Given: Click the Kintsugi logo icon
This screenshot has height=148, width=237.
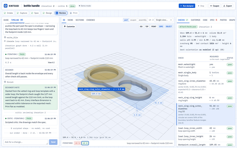Looking at the screenshot, I should click(x=6, y=6).
